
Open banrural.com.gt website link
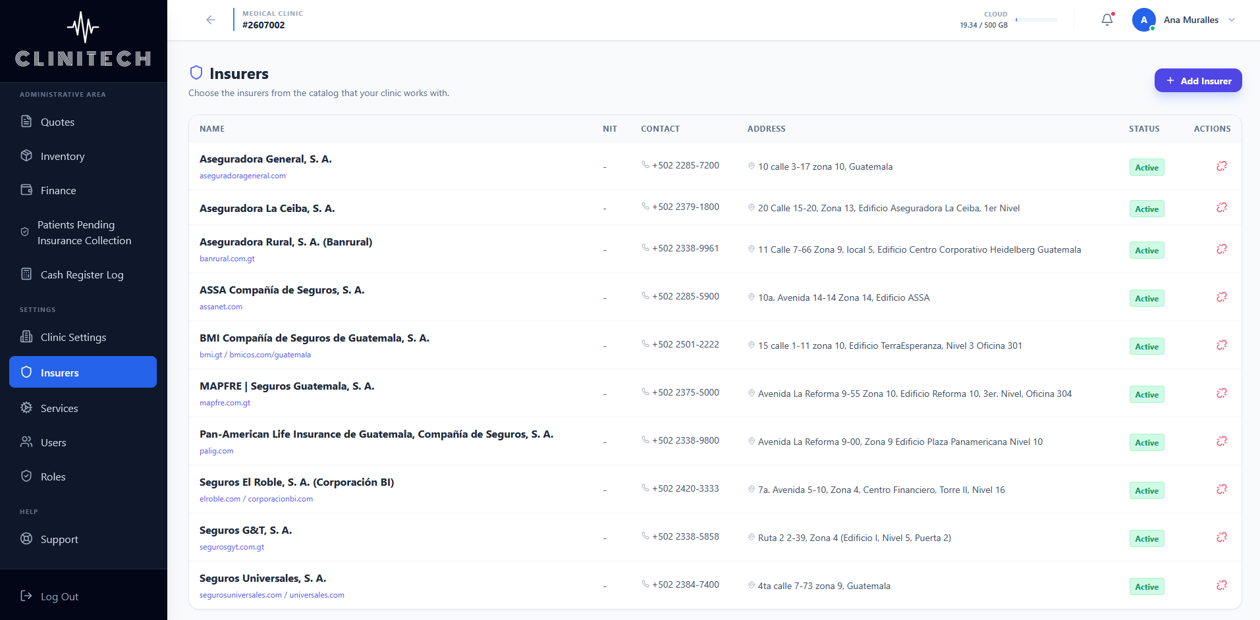point(227,259)
